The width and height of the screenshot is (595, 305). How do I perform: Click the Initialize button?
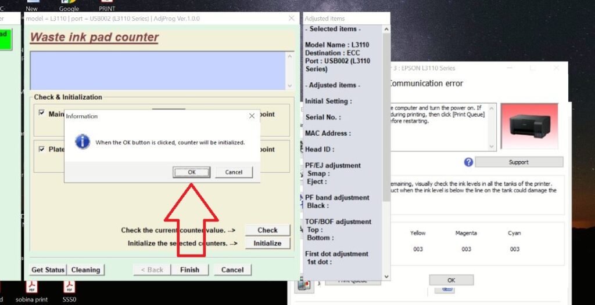point(267,243)
